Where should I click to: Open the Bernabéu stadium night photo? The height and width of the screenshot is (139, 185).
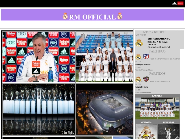coord(104,109)
